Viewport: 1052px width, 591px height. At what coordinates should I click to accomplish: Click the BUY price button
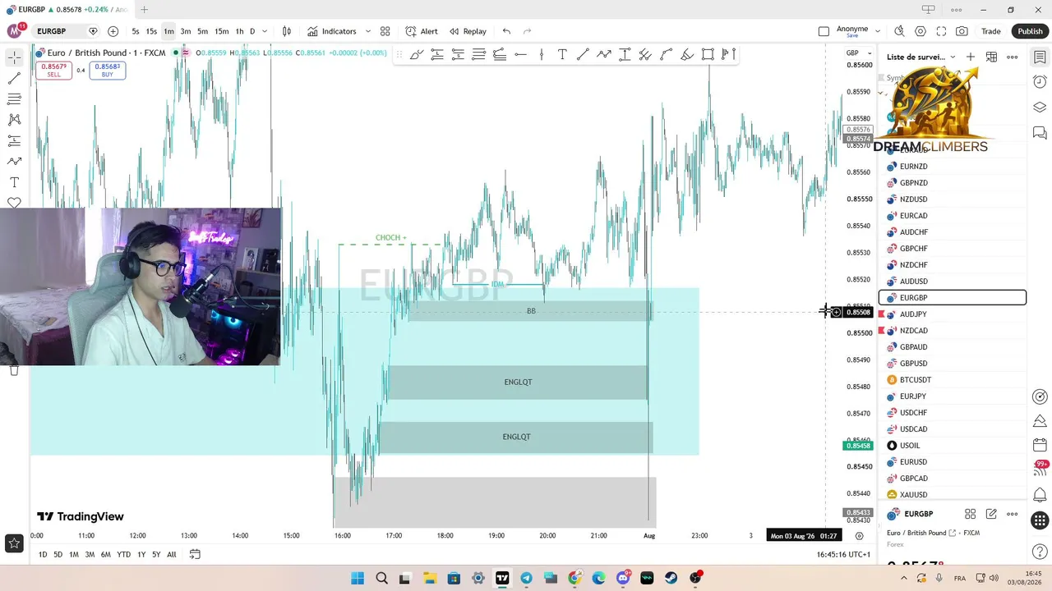[108, 71]
